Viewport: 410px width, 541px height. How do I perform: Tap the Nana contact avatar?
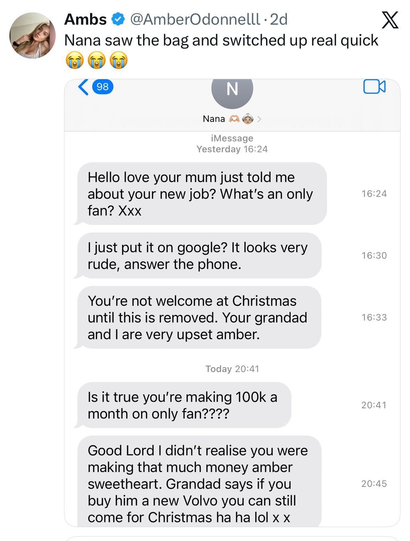[x=232, y=90]
